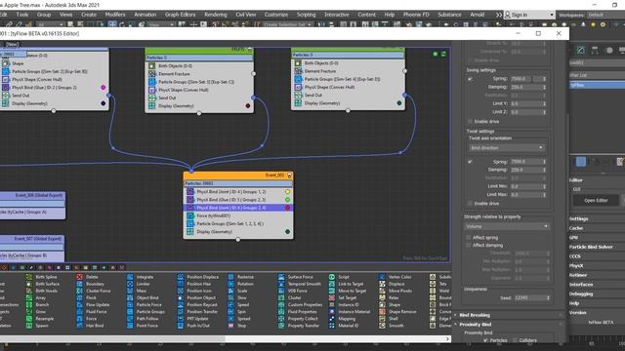Open Modify panel tab in command panel
The width and height of the screenshot is (625, 351).
pyautogui.click(x=581, y=50)
